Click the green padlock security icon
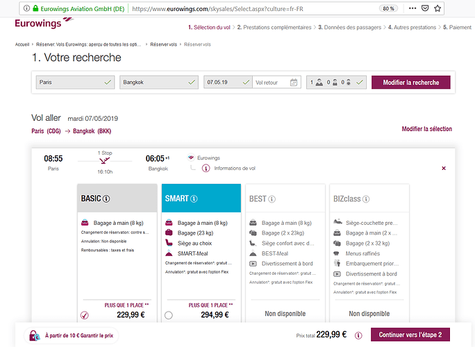 [35, 8]
